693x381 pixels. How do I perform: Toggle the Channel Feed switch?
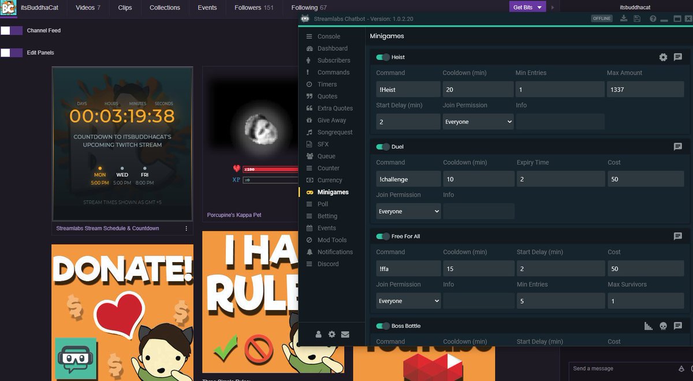[x=12, y=31]
